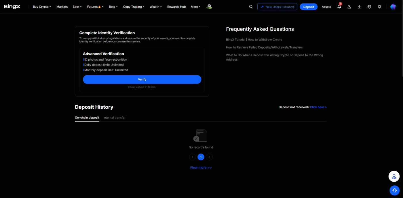Click the colorful avatar icon
The image size is (403, 198).
click(x=393, y=7)
